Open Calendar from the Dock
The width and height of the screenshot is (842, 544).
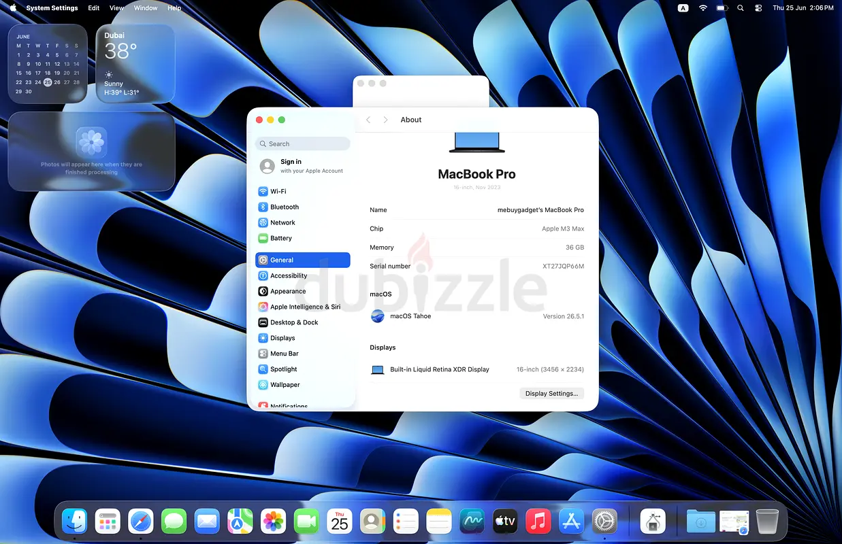(340, 522)
